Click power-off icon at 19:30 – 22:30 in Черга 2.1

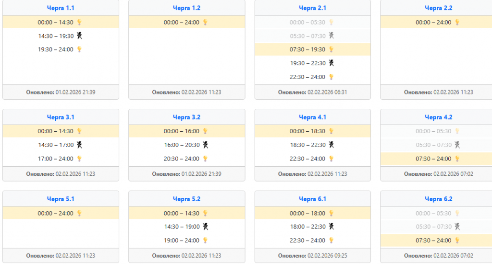pyautogui.click(x=331, y=63)
